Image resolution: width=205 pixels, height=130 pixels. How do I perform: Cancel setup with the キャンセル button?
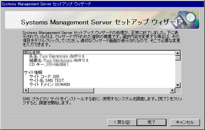click(x=185, y=122)
